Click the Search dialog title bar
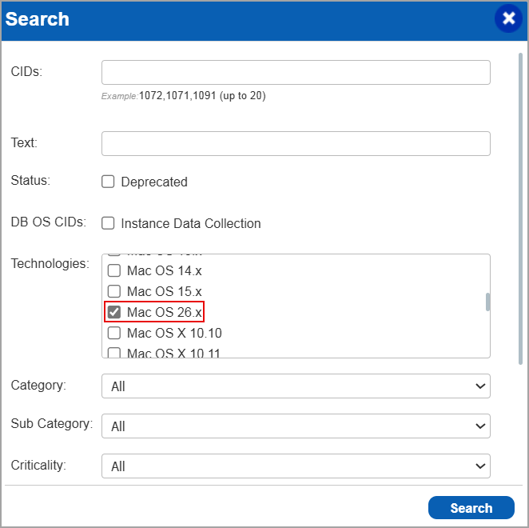 (240, 19)
